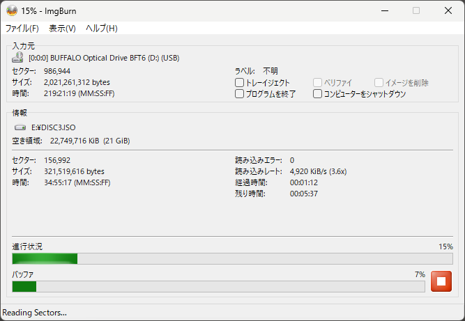Click the read time 34:55:17 (MM:SS:FF)
465x321 pixels.
[77, 182]
